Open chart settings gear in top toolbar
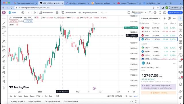Viewport: 184px width, 104px height. click(155, 12)
